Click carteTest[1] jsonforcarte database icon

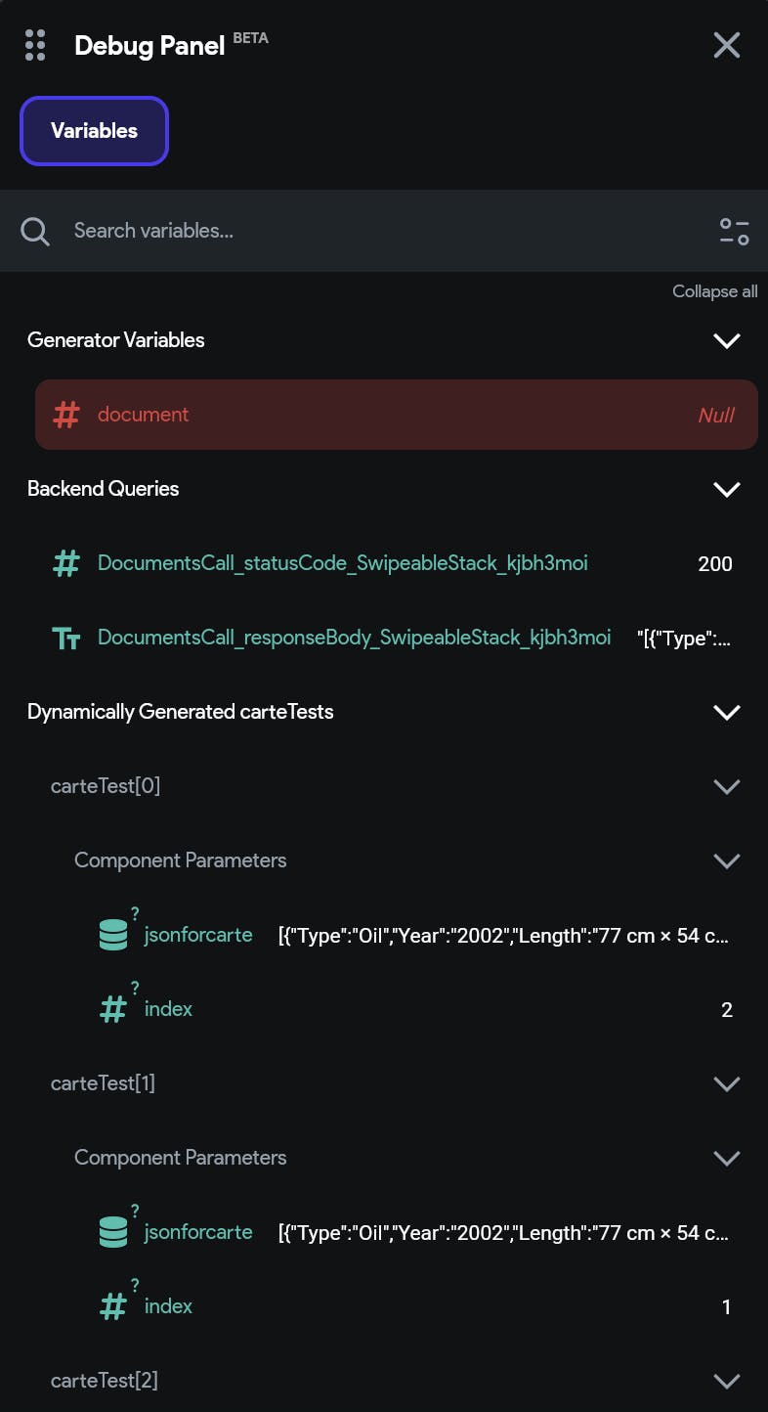tap(113, 1232)
